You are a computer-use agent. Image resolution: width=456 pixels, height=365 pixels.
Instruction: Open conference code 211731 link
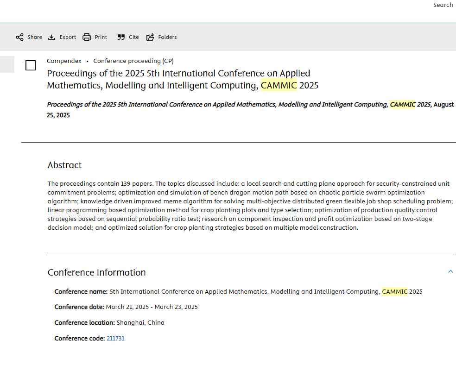click(115, 339)
